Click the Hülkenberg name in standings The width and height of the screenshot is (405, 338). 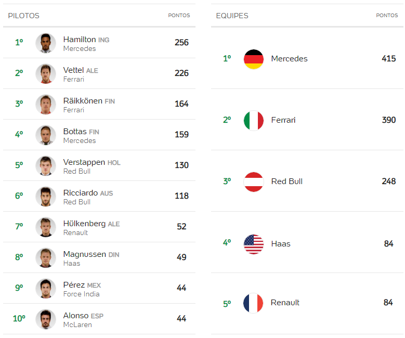click(84, 223)
